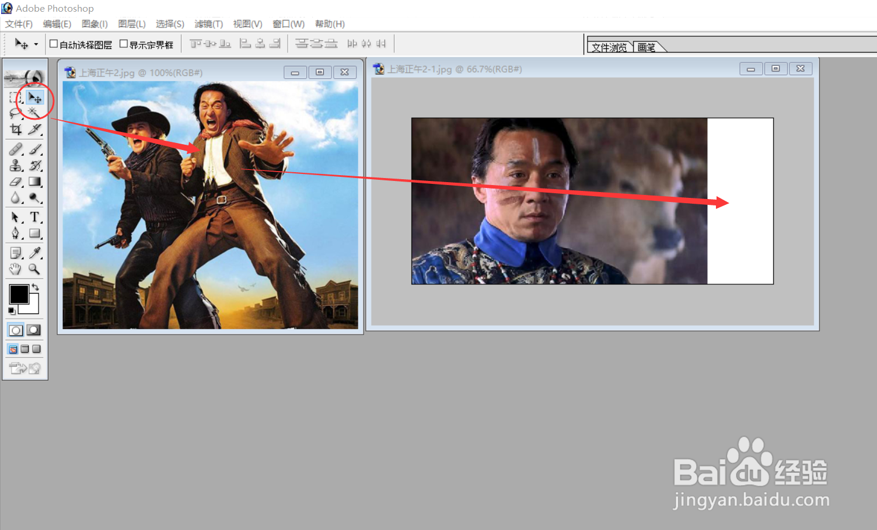
Task: Click align top edges icon
Action: [x=195, y=44]
